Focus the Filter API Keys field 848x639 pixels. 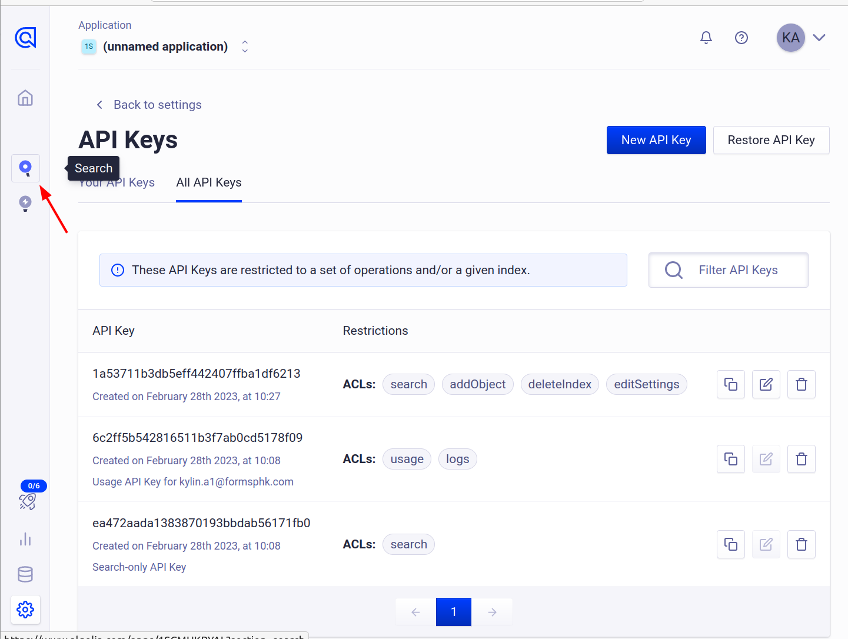(738, 270)
